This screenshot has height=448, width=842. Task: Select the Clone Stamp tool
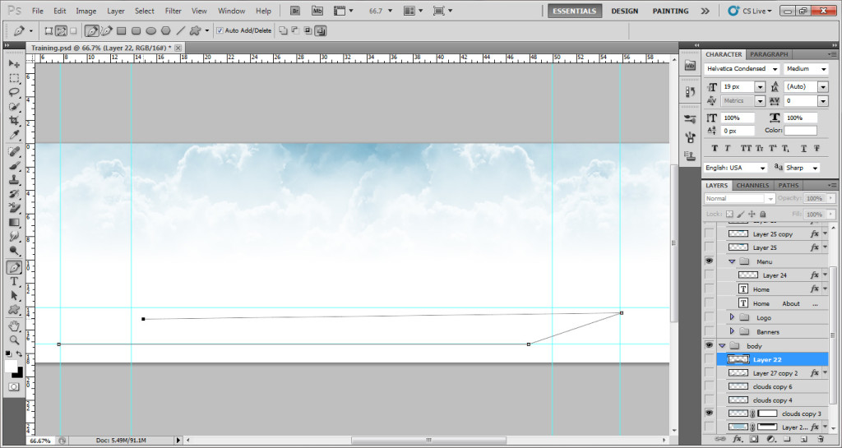[x=14, y=180]
